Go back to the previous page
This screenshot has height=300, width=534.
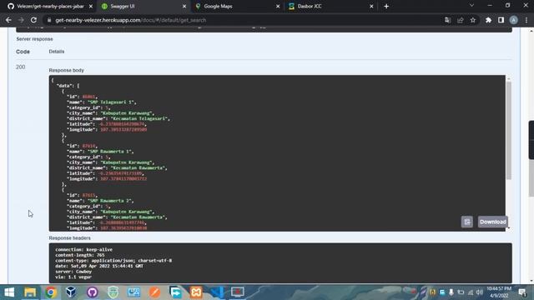8,20
